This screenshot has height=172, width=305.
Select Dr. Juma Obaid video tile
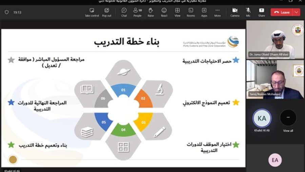point(275,40)
